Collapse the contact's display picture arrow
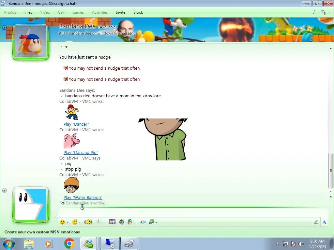The width and height of the screenshot is (334, 250). coord(4,28)
